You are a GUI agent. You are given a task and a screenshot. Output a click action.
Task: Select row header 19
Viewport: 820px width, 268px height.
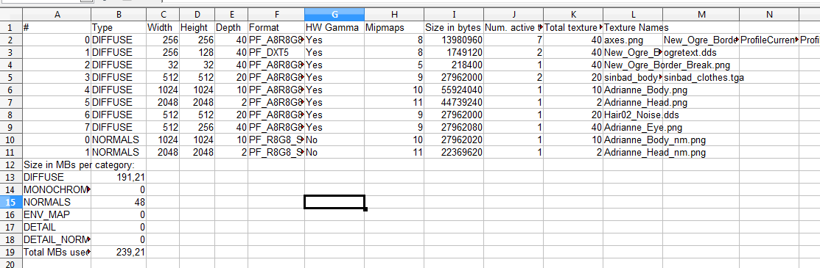pyautogui.click(x=11, y=253)
